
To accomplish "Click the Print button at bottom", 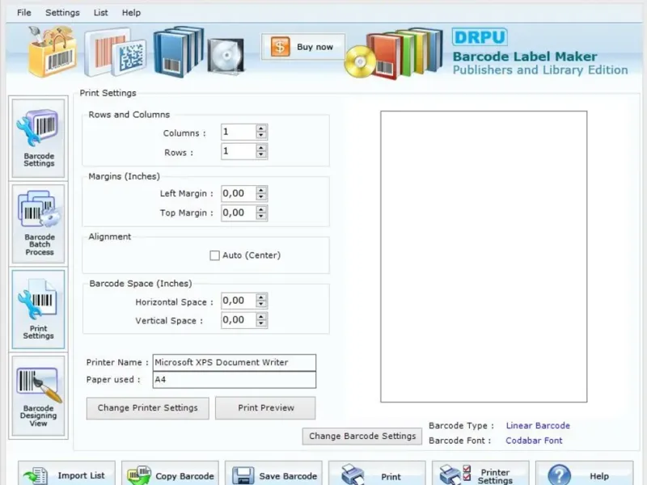I will (x=377, y=474).
